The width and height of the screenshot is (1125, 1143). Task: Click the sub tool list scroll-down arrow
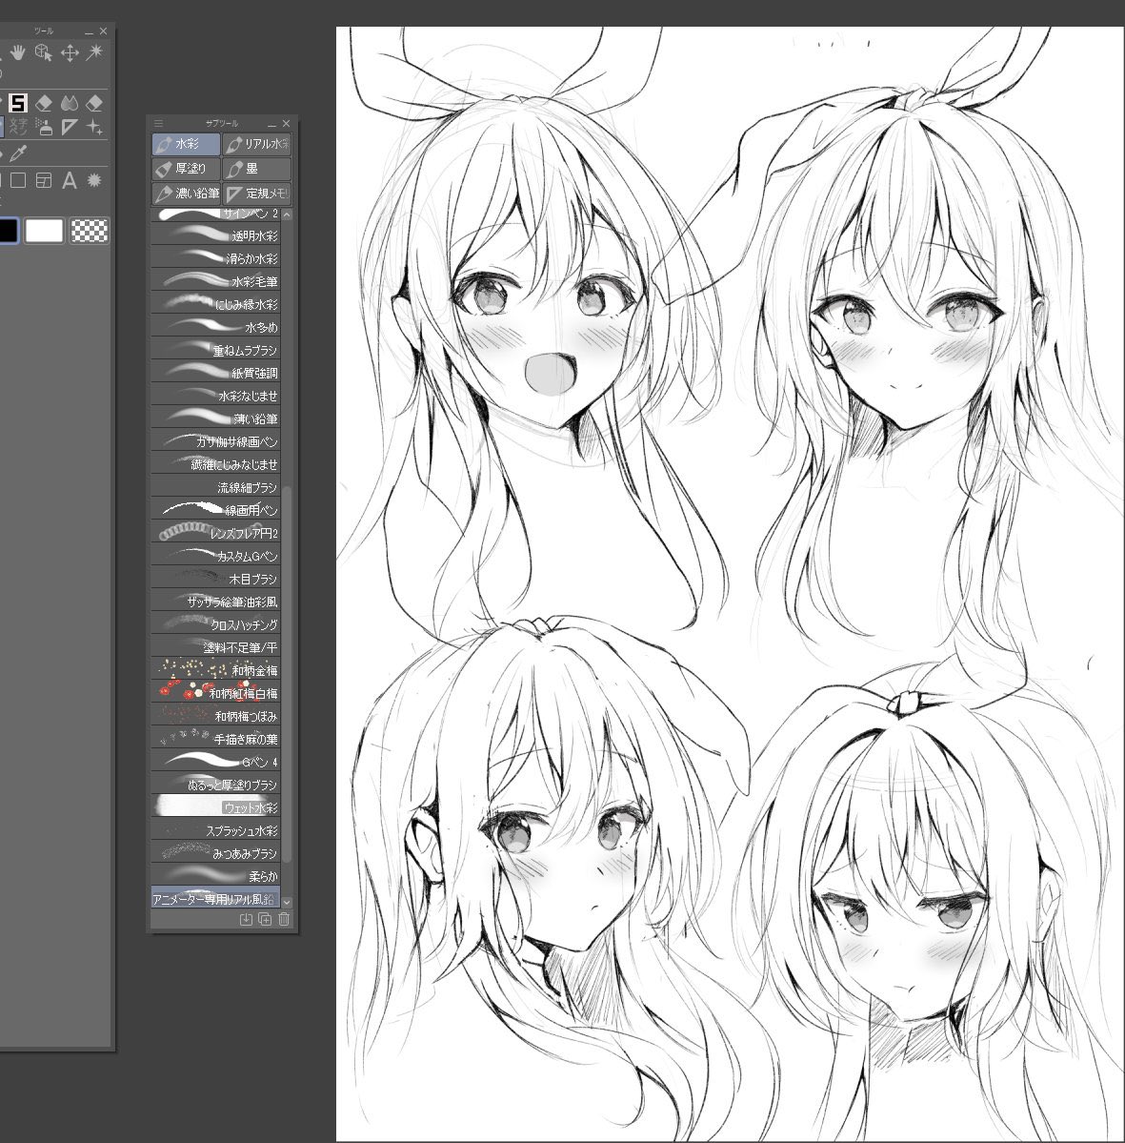click(287, 903)
